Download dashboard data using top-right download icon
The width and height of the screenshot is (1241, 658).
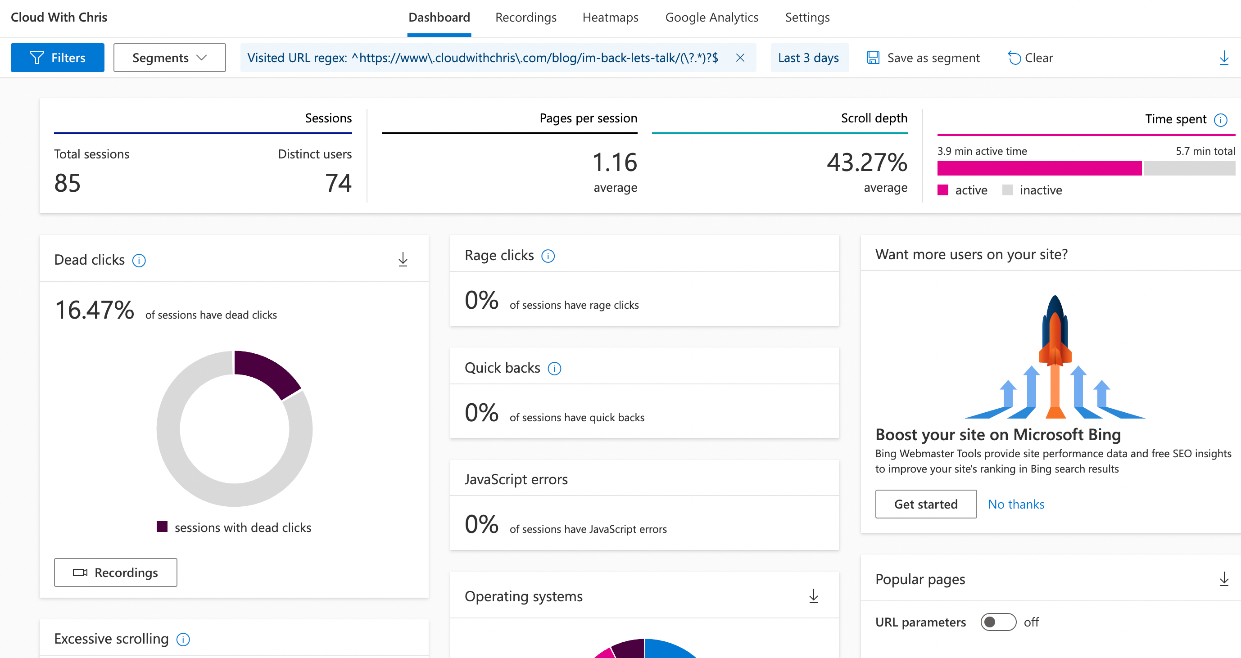point(1224,57)
